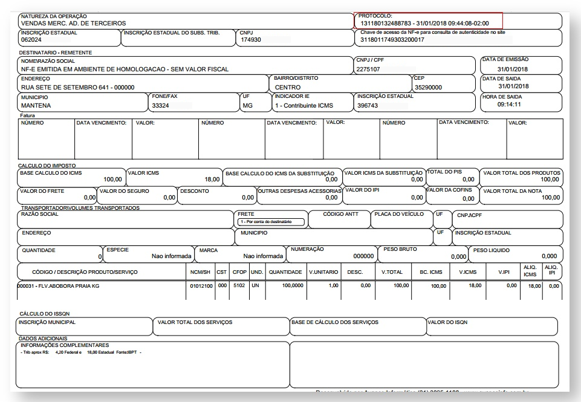Select the CNPJ value 174930
581x402 pixels.
[250, 40]
